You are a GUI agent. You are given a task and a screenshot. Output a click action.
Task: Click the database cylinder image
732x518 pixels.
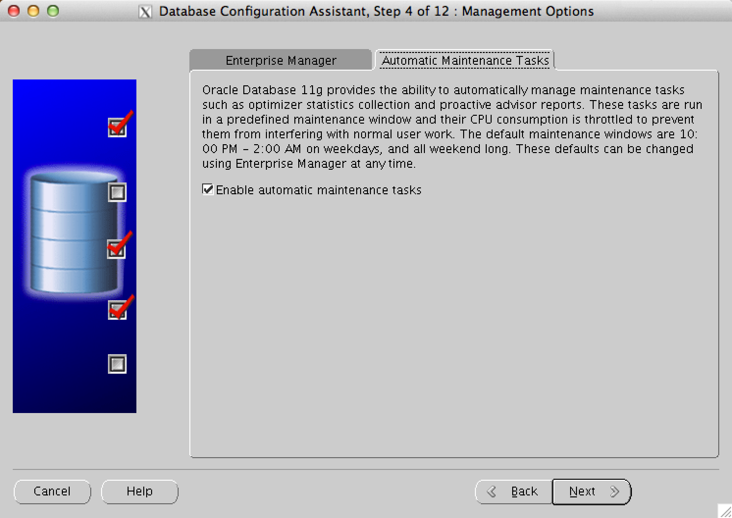coord(74,232)
